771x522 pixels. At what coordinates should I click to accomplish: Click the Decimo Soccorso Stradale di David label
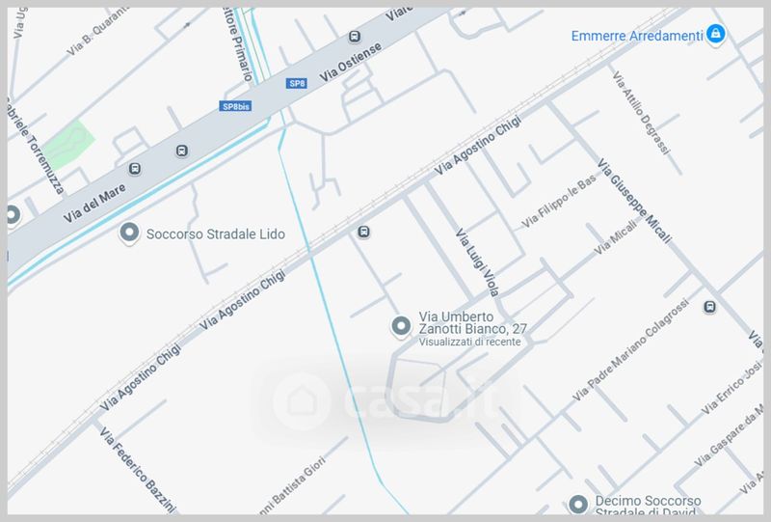tap(648, 507)
